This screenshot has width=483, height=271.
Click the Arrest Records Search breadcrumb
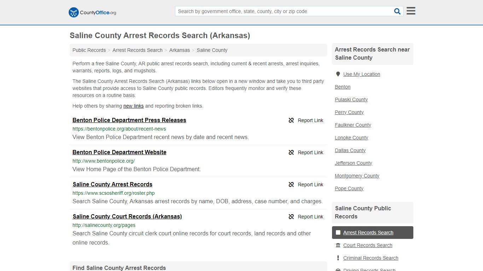(x=138, y=50)
